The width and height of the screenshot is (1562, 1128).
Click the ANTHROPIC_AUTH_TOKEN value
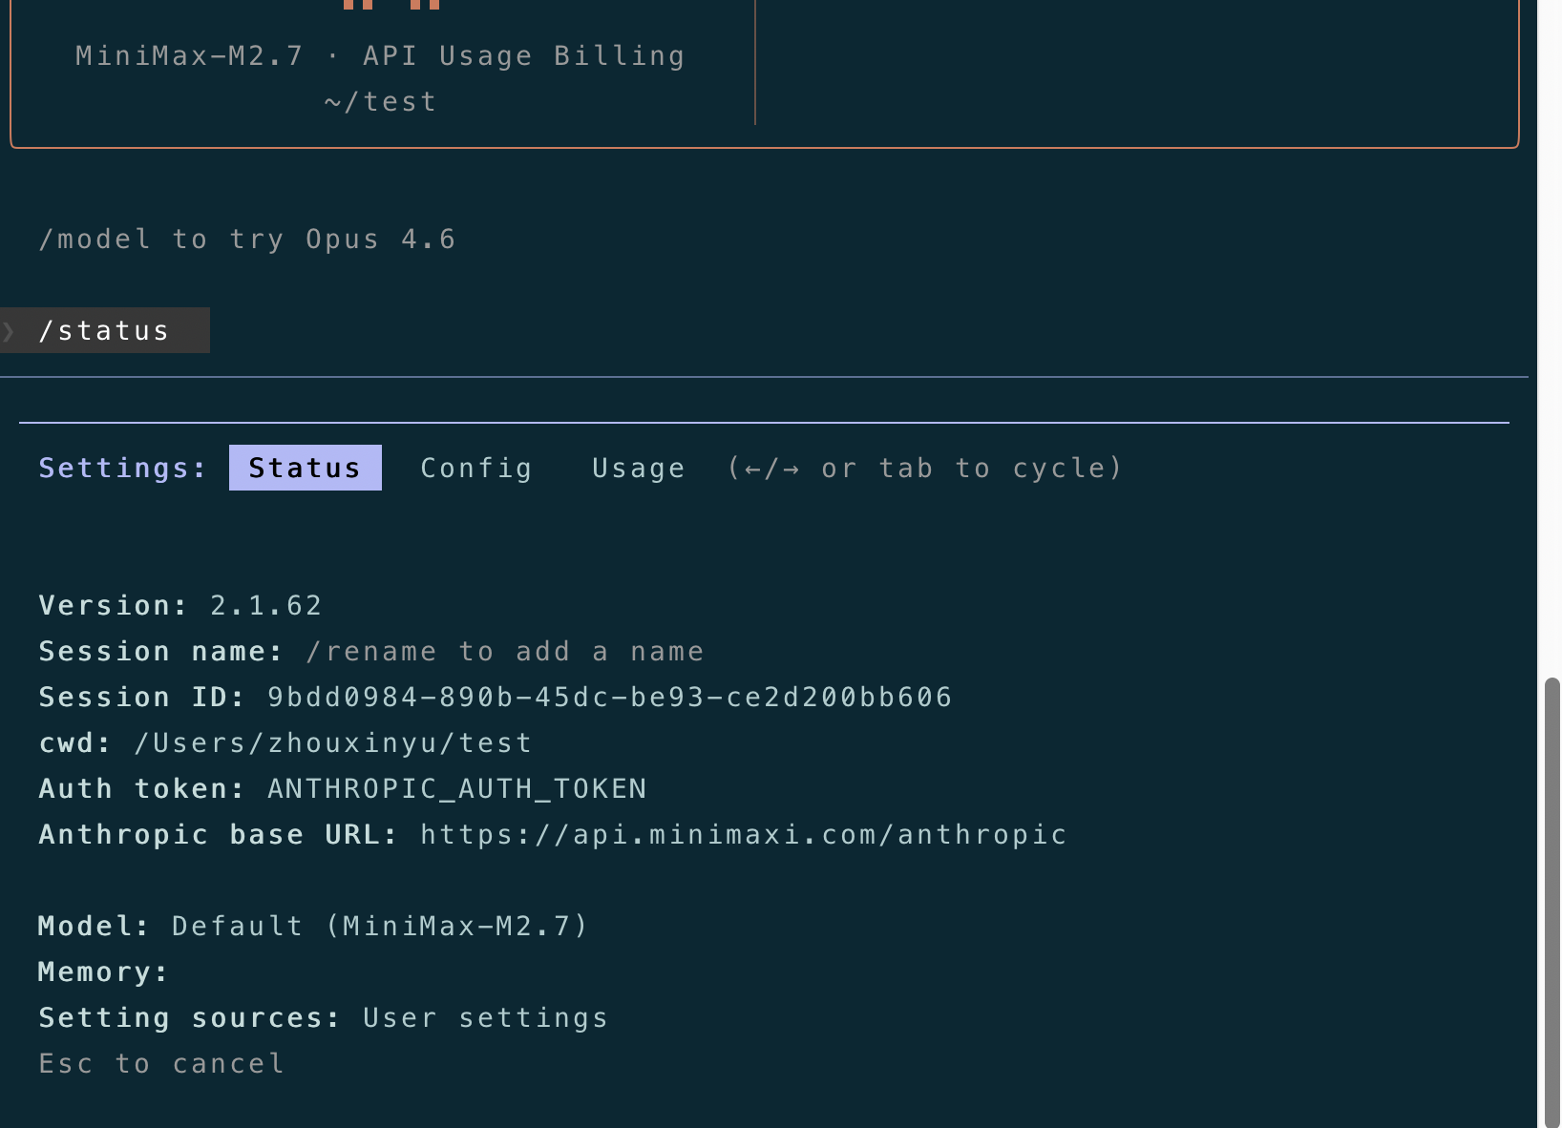point(456,788)
